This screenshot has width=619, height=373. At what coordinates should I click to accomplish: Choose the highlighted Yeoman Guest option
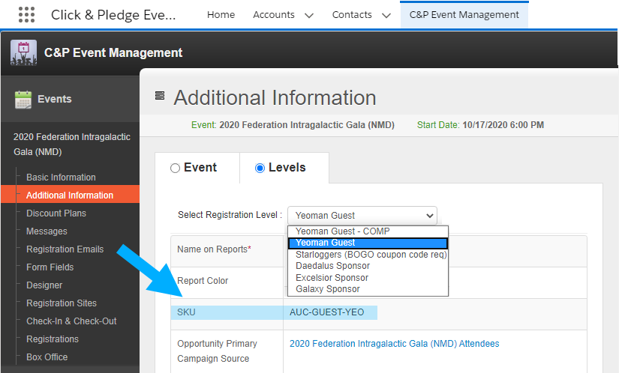[368, 243]
